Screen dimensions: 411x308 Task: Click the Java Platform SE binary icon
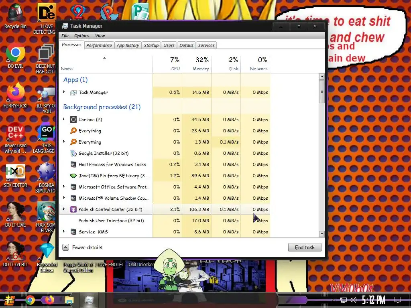click(x=73, y=176)
